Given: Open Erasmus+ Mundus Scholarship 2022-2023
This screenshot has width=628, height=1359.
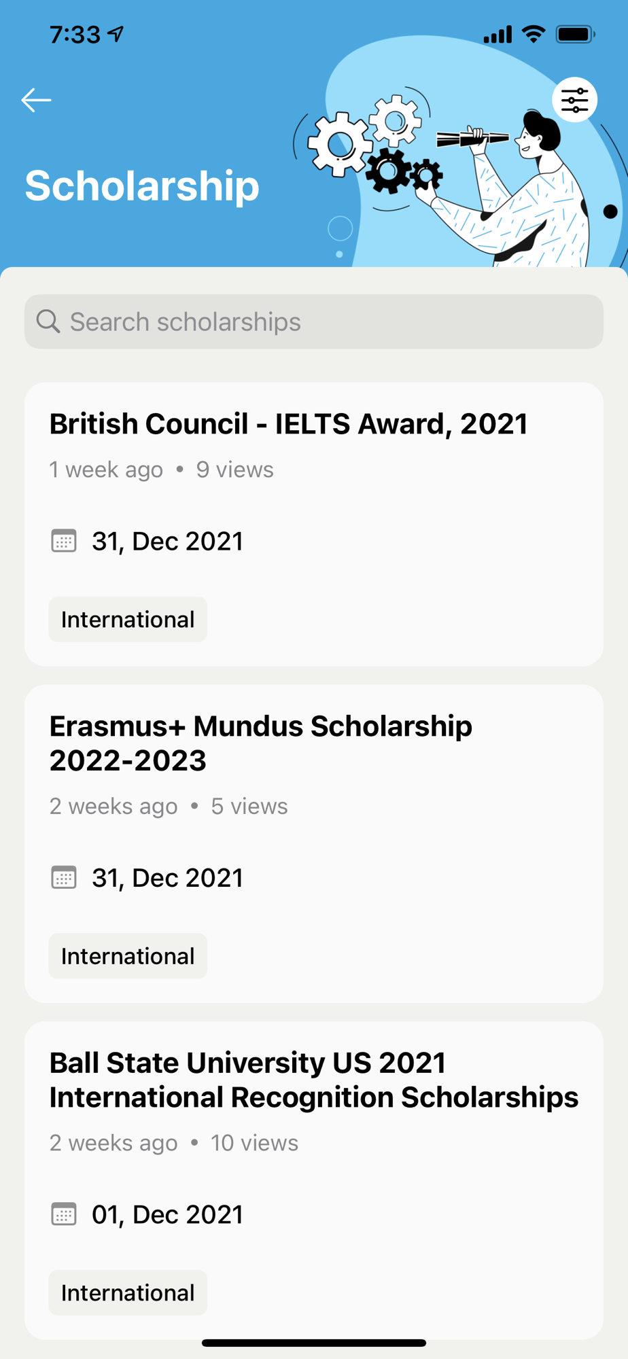Looking at the screenshot, I should (x=261, y=743).
